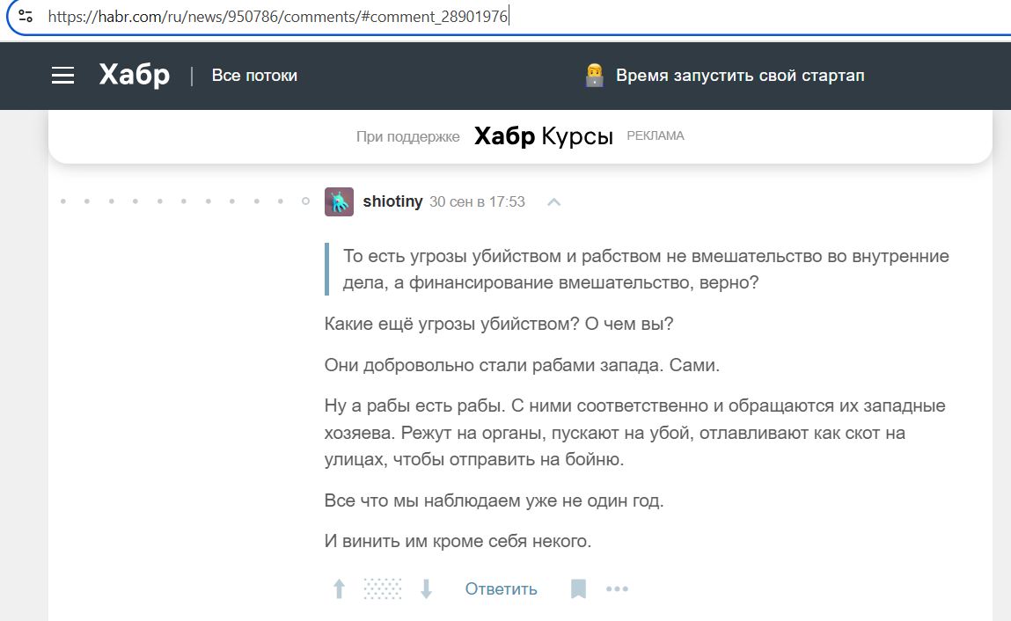Open the shiotiny user profile link
Screen dimensions: 1011x621
point(392,201)
